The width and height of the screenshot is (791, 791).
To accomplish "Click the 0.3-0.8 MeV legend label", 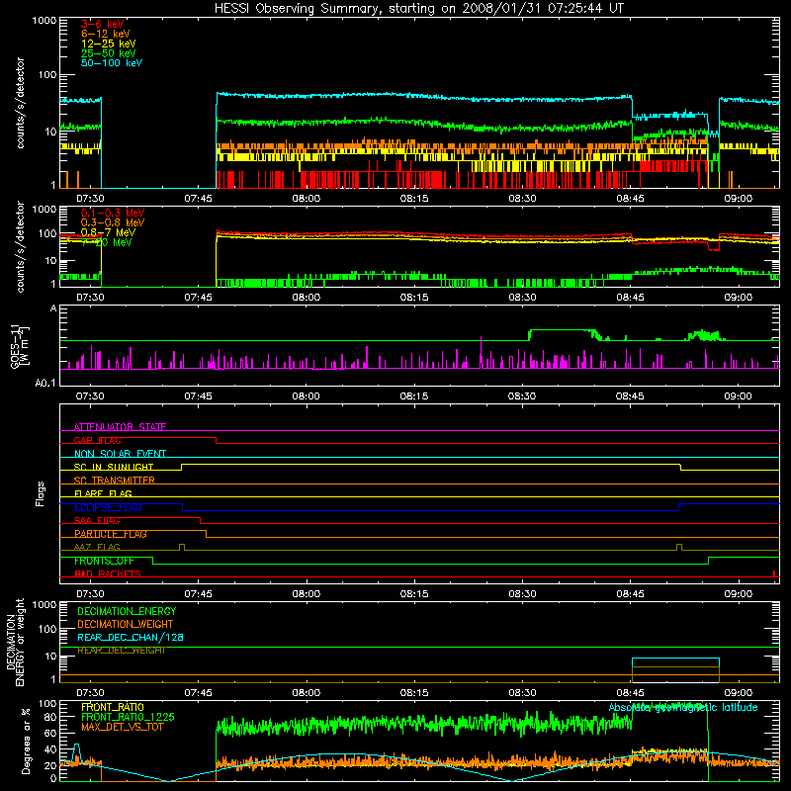I will point(113,222).
